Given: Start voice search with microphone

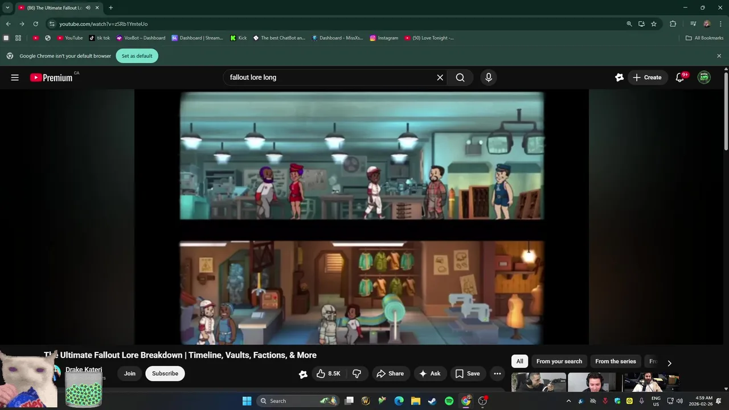Looking at the screenshot, I should click(x=488, y=77).
